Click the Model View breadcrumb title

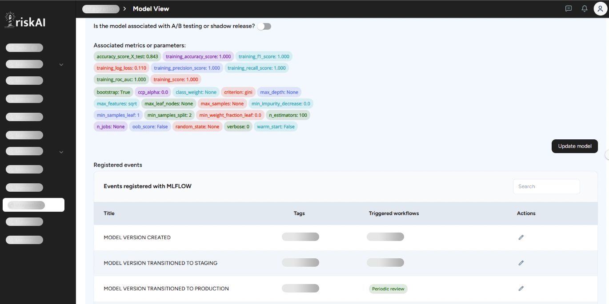point(151,9)
